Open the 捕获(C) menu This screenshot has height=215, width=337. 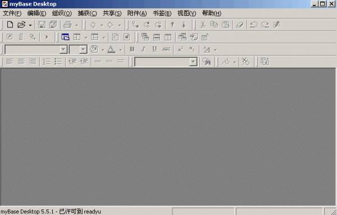(x=87, y=13)
